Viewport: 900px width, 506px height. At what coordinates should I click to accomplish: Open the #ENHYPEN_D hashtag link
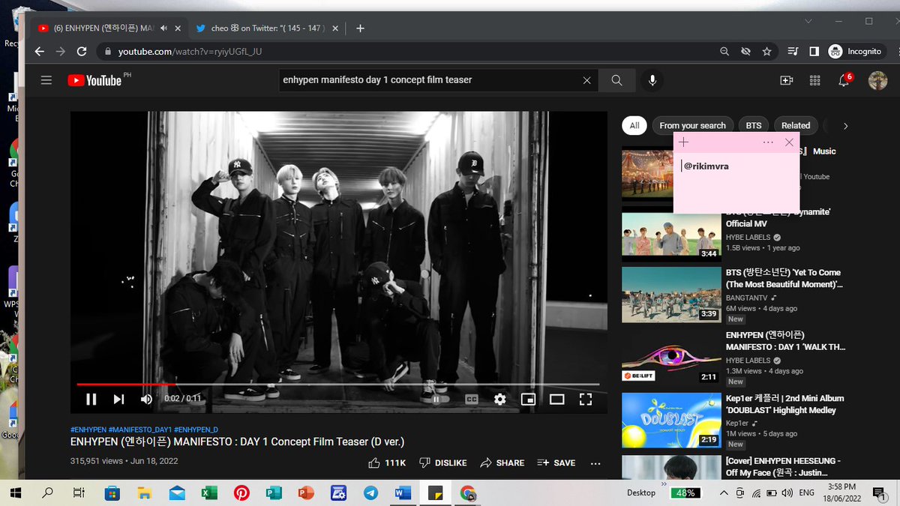point(196,430)
